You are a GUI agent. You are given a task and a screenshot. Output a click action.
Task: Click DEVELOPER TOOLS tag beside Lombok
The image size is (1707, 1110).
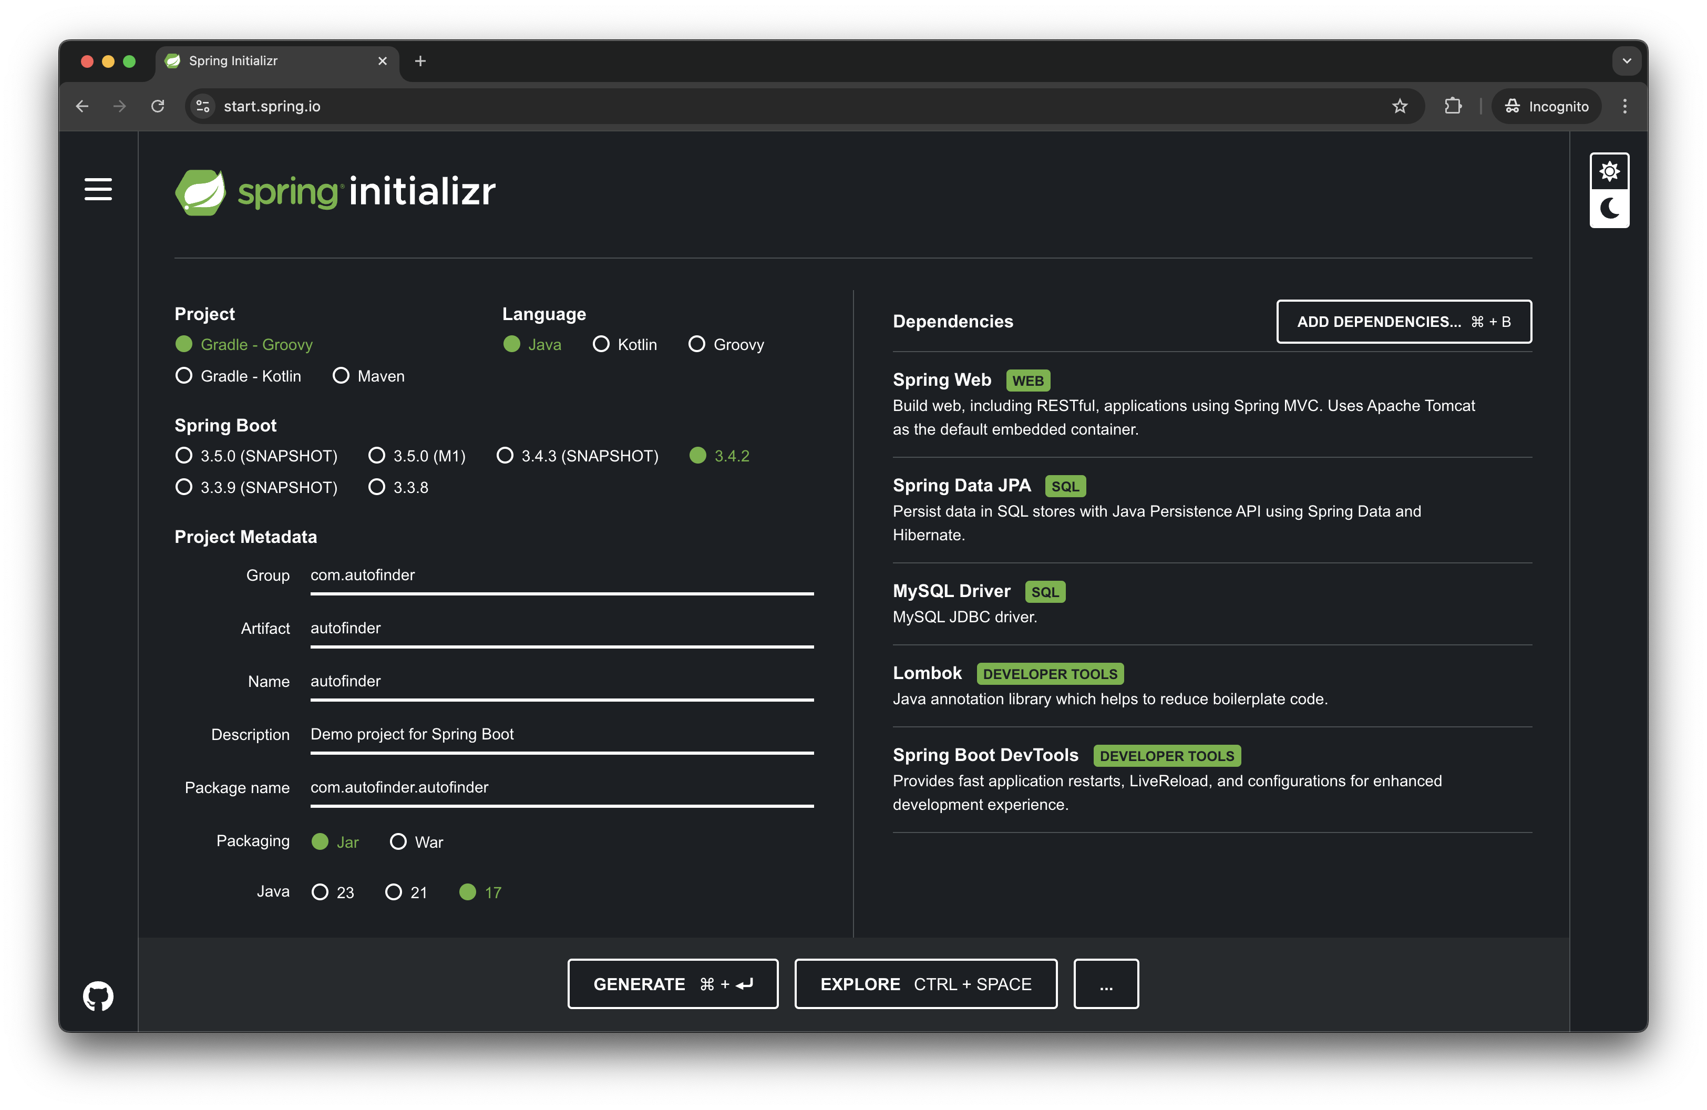point(1050,674)
